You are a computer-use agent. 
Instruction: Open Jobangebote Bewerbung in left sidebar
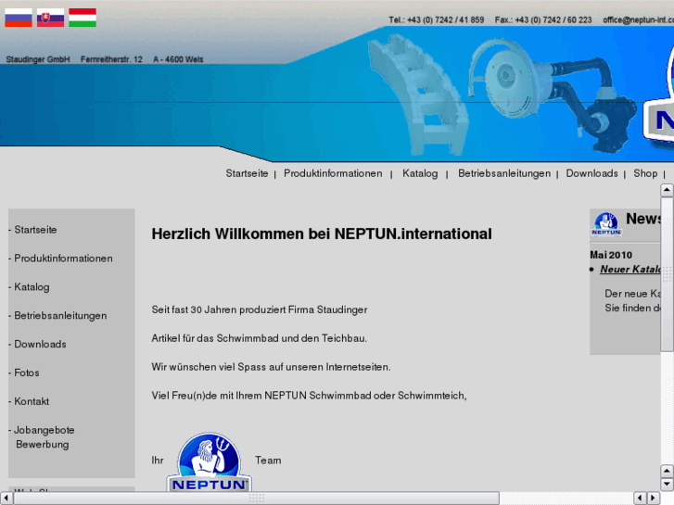(x=44, y=437)
